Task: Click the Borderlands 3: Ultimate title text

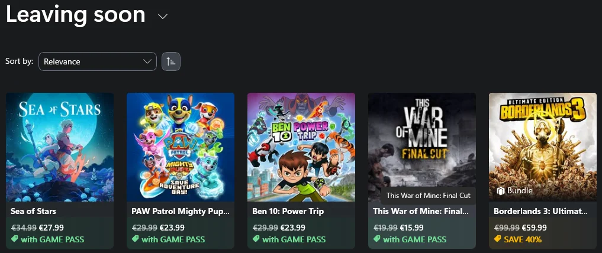Action: [540, 211]
